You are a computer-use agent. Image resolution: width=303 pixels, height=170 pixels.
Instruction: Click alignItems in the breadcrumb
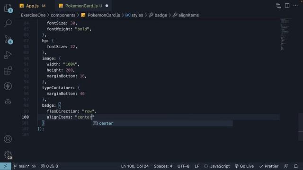[188, 15]
